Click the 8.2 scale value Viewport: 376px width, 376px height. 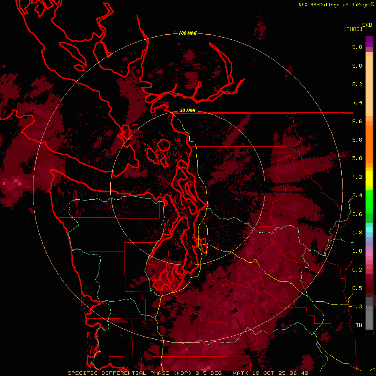357,84
